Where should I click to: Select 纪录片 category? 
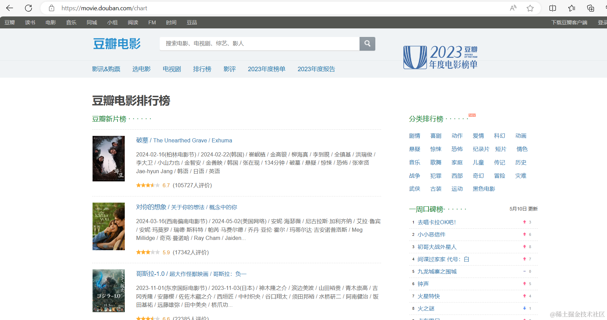(x=481, y=149)
